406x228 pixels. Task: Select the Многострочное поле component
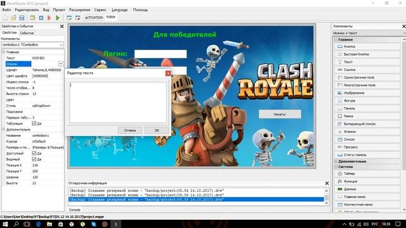tap(368, 85)
